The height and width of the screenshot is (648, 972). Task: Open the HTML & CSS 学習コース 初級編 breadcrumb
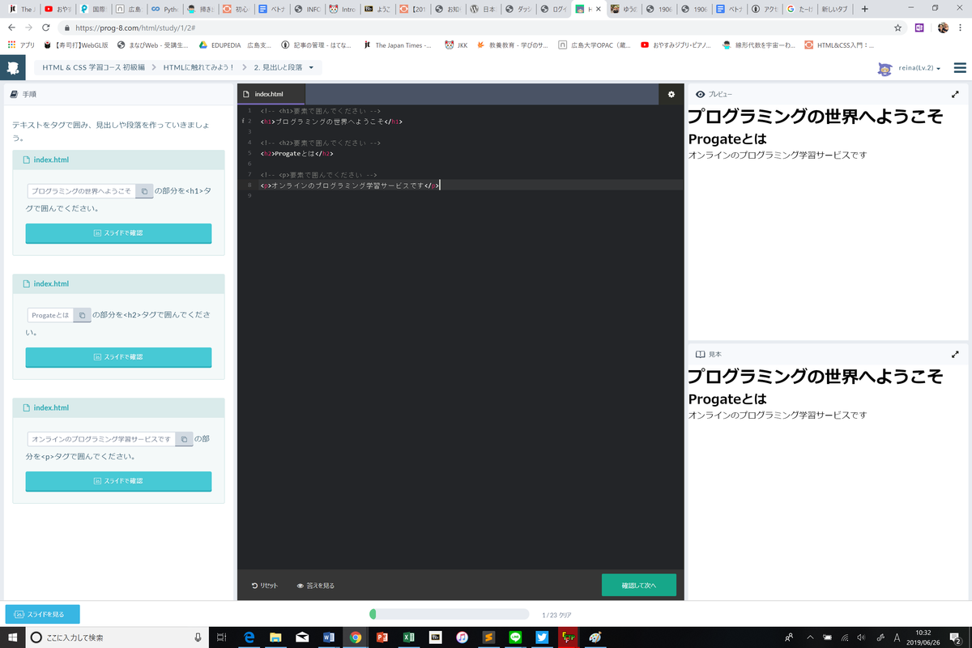tap(94, 67)
